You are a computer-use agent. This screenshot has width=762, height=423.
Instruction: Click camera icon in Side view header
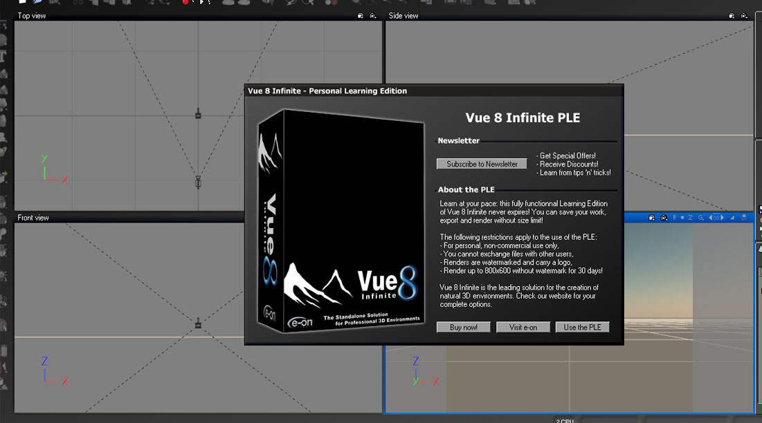point(744,16)
